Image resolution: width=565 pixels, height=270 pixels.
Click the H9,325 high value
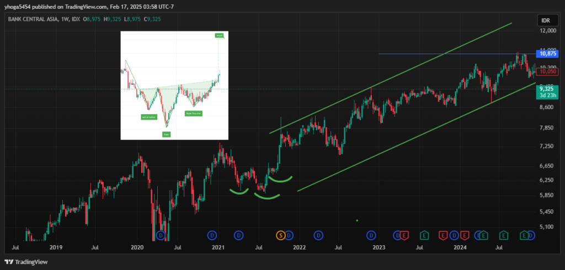[x=113, y=19]
